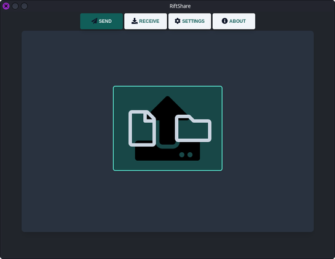The image size is (335, 259).
Task: Minimize the RiftShare window
Action: (15, 6)
